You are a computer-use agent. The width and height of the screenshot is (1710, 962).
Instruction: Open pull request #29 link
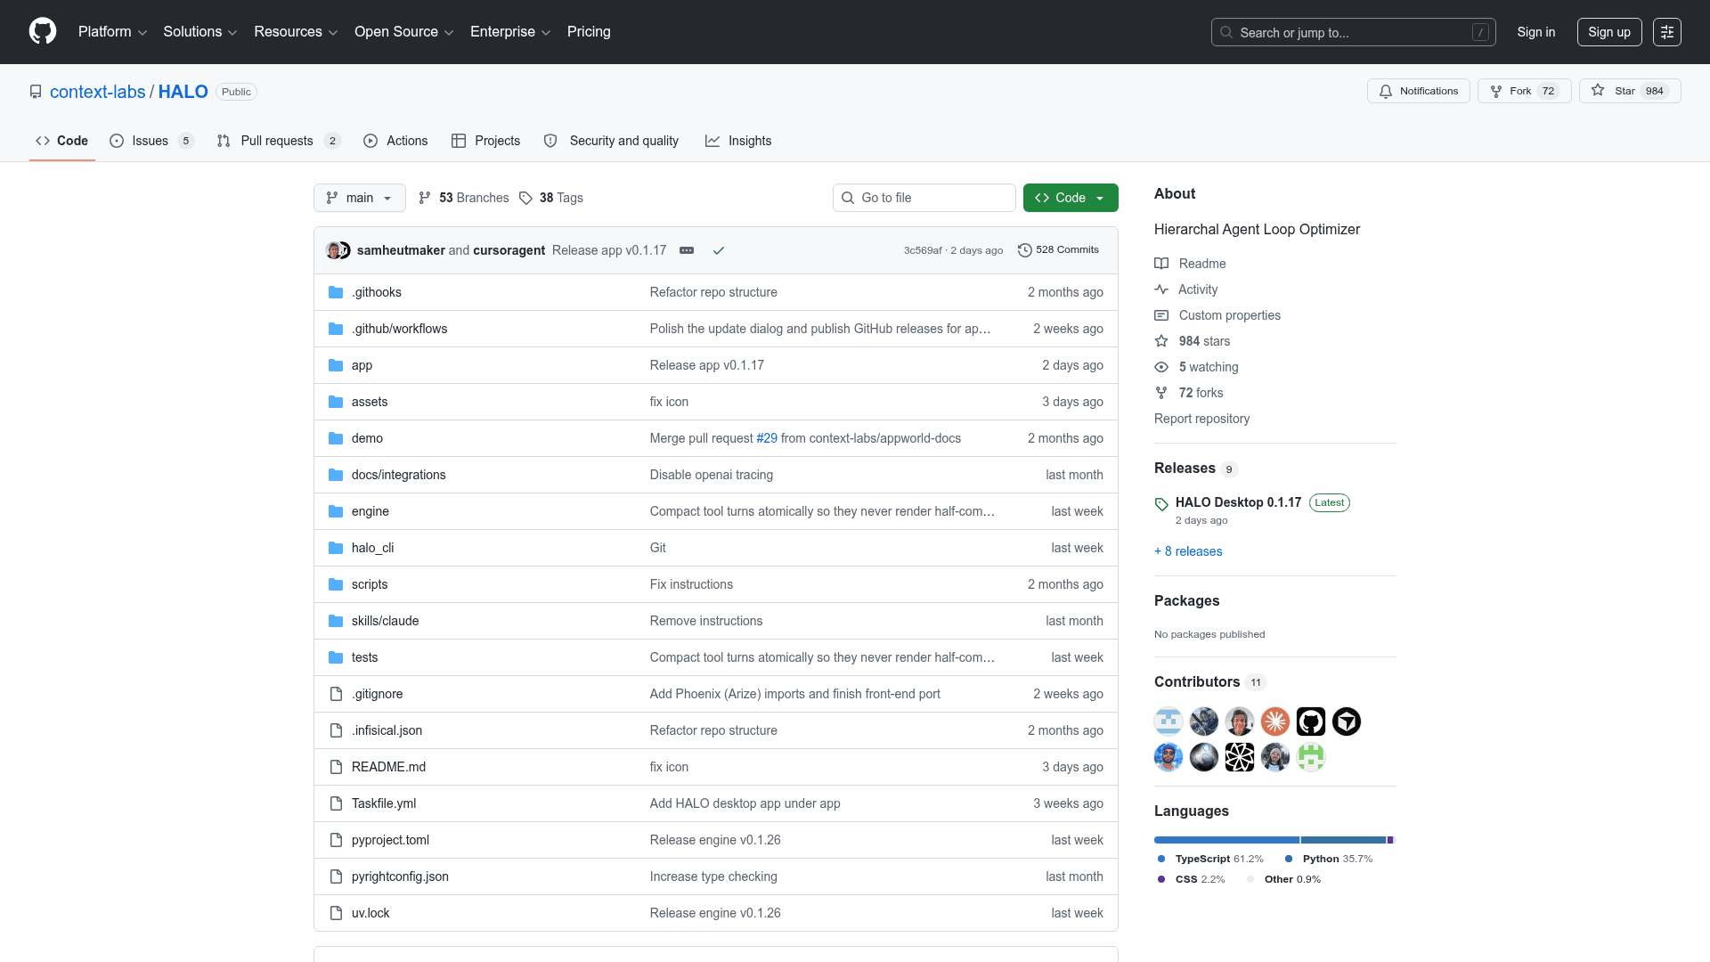767,438
